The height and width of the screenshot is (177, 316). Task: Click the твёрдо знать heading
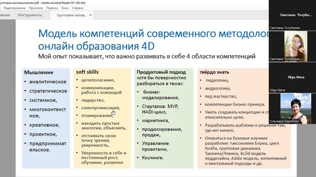tap(214, 72)
